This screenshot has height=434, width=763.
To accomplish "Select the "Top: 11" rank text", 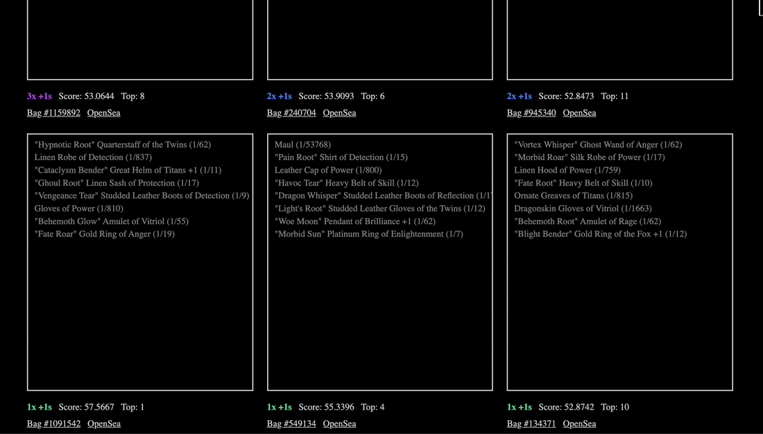I will (615, 96).
